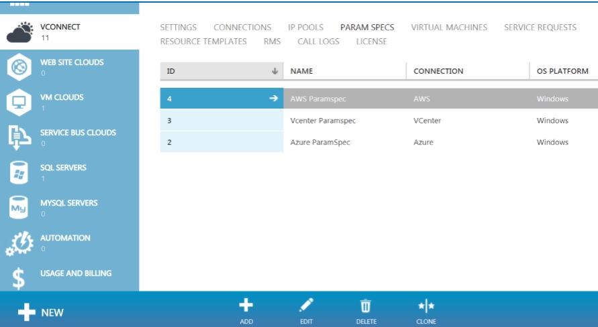Open the Virtual Machines tab
Image resolution: width=598 pixels, height=327 pixels.
click(x=449, y=27)
